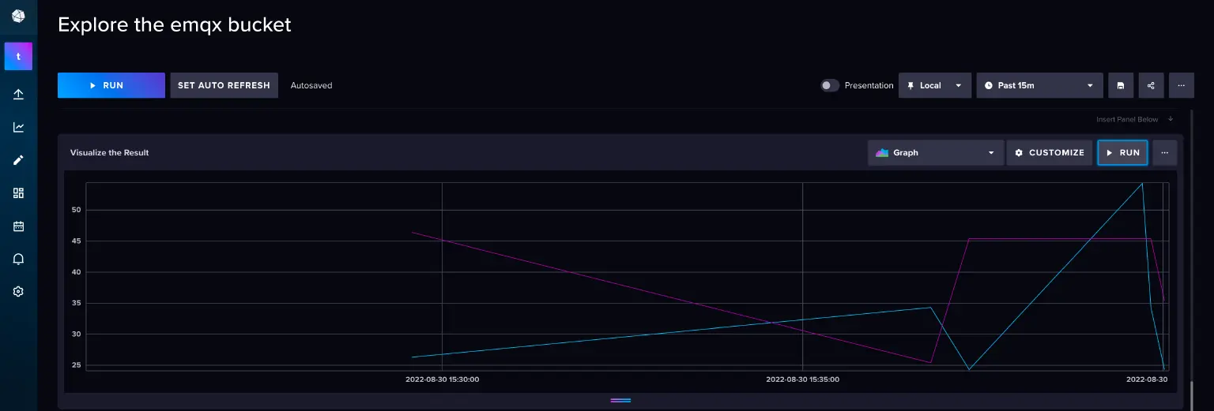
Task: Click the y-axis label '40'
Action: click(x=77, y=272)
